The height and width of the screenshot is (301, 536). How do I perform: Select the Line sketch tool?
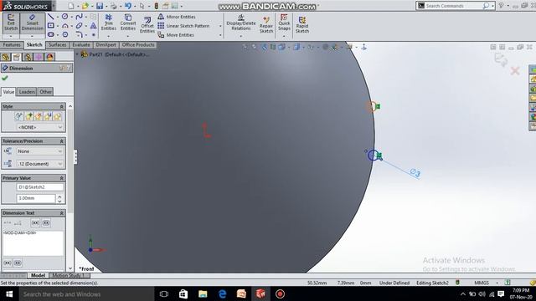click(x=50, y=17)
